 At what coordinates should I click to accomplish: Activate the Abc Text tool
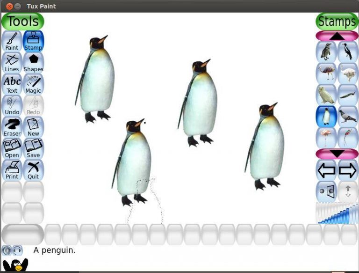coord(12,84)
